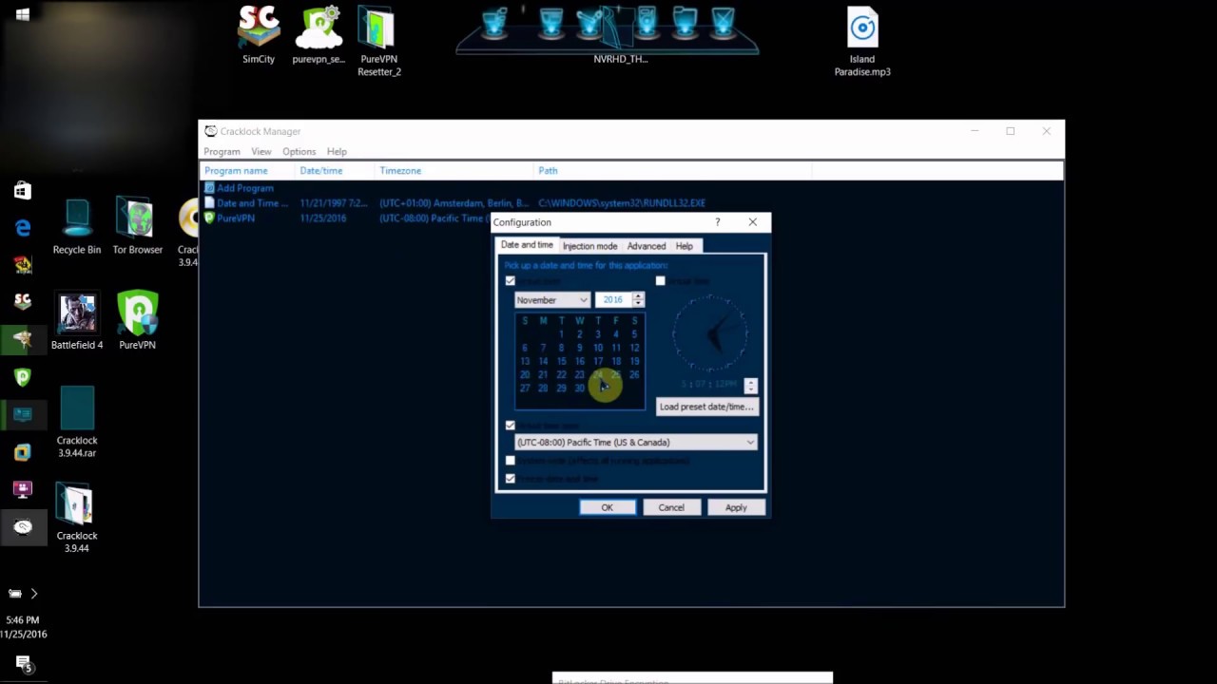Select the Island Paradise.mp3 file icon
The width and height of the screenshot is (1217, 684).
862,41
